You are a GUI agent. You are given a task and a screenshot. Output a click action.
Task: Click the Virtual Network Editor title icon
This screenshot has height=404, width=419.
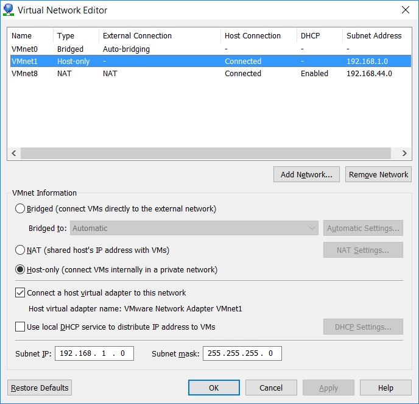click(9, 10)
